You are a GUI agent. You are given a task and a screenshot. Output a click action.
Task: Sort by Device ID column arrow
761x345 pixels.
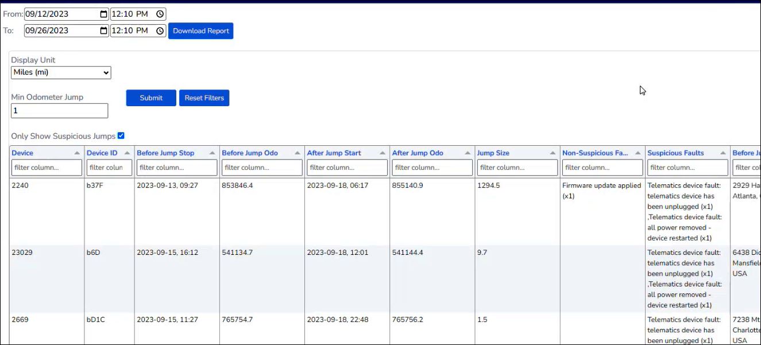click(127, 153)
